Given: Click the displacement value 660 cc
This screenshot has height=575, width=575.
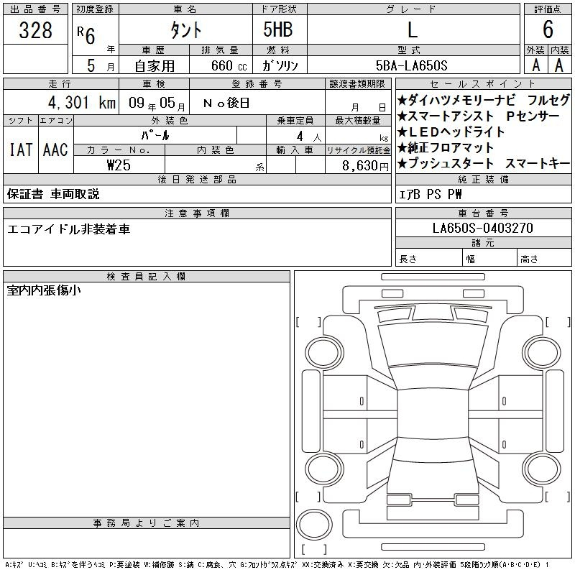Looking at the screenshot, I should click(229, 65).
